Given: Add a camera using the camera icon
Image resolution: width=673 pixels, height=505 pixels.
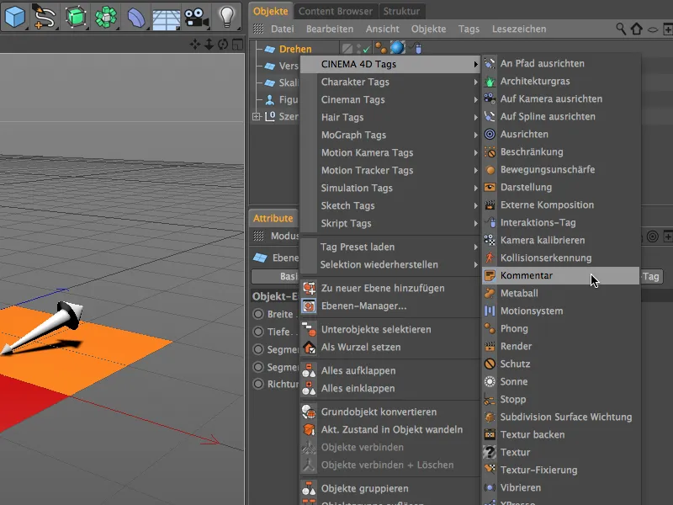Looking at the screenshot, I should click(x=196, y=17).
